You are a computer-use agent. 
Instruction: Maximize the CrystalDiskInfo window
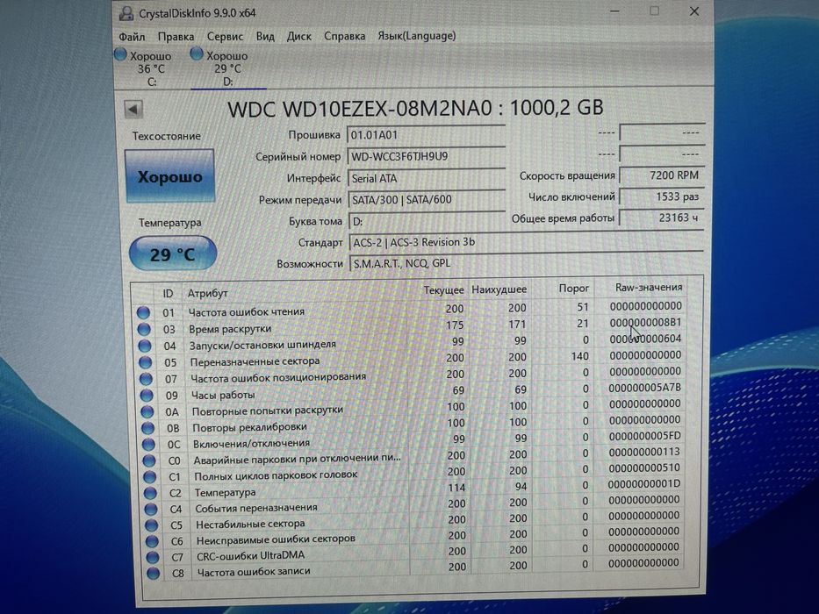point(655,11)
